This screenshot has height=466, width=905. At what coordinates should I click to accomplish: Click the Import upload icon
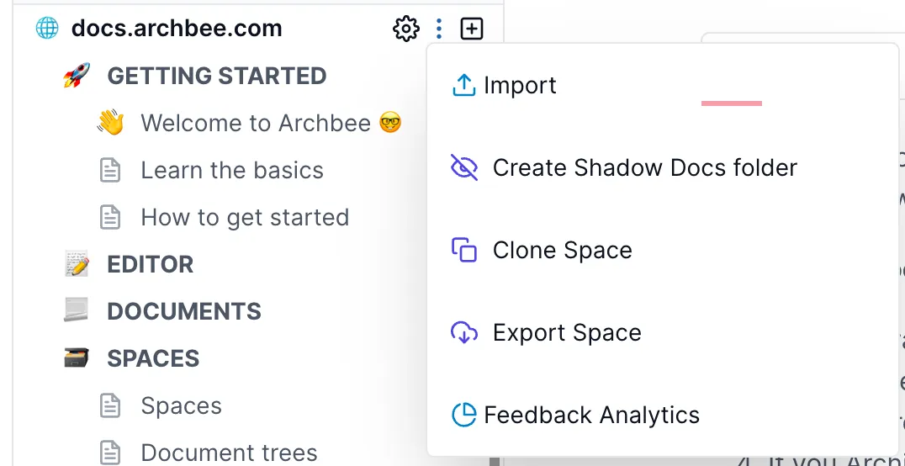tap(463, 86)
